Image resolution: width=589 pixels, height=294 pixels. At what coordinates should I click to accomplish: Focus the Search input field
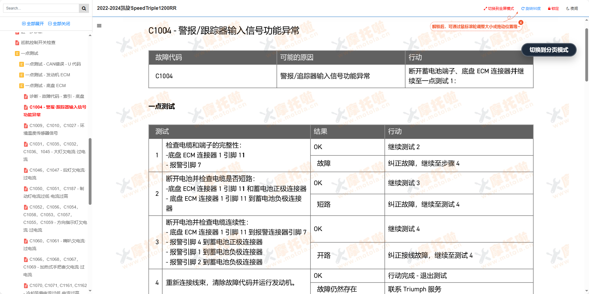[41, 8]
